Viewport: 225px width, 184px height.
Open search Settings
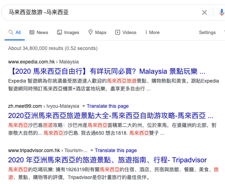pyautogui.click(x=207, y=32)
